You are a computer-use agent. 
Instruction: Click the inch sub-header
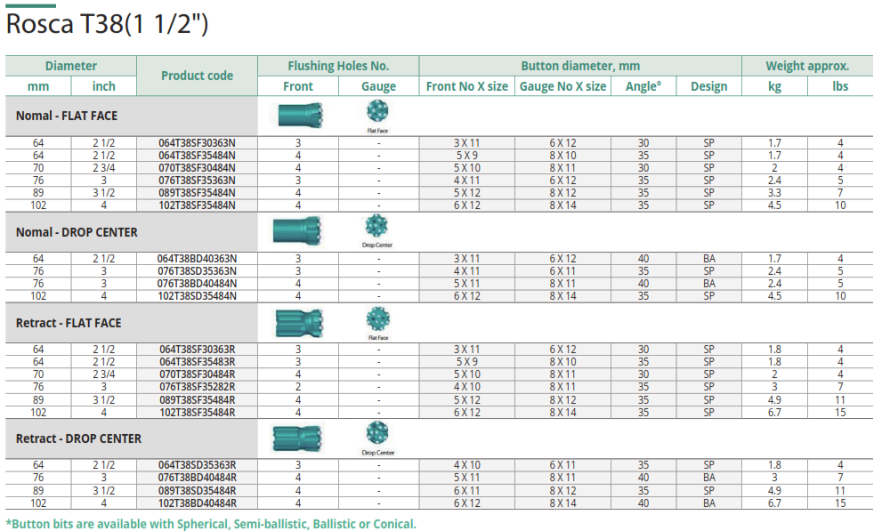tap(103, 86)
